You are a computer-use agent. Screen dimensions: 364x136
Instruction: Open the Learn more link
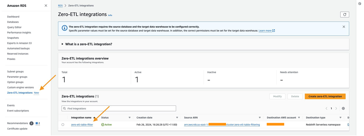[x=265, y=31]
